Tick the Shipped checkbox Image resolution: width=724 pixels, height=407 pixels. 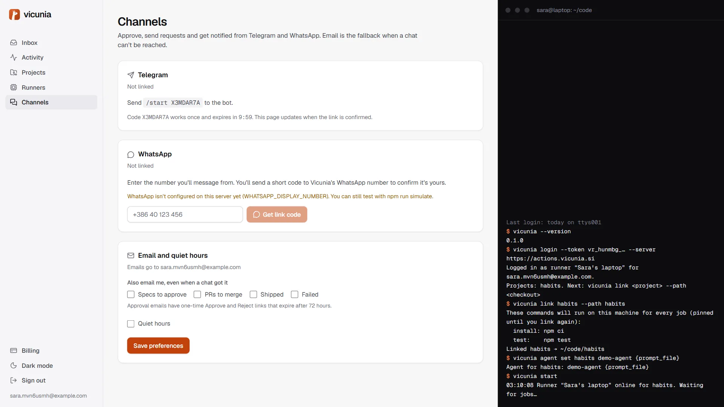253,294
